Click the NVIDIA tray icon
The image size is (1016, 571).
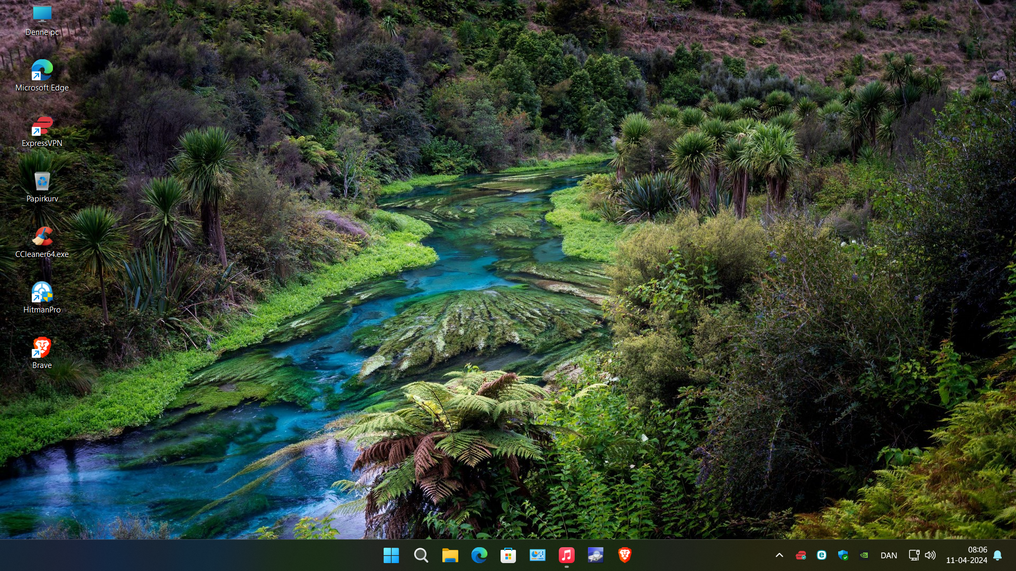pos(864,555)
